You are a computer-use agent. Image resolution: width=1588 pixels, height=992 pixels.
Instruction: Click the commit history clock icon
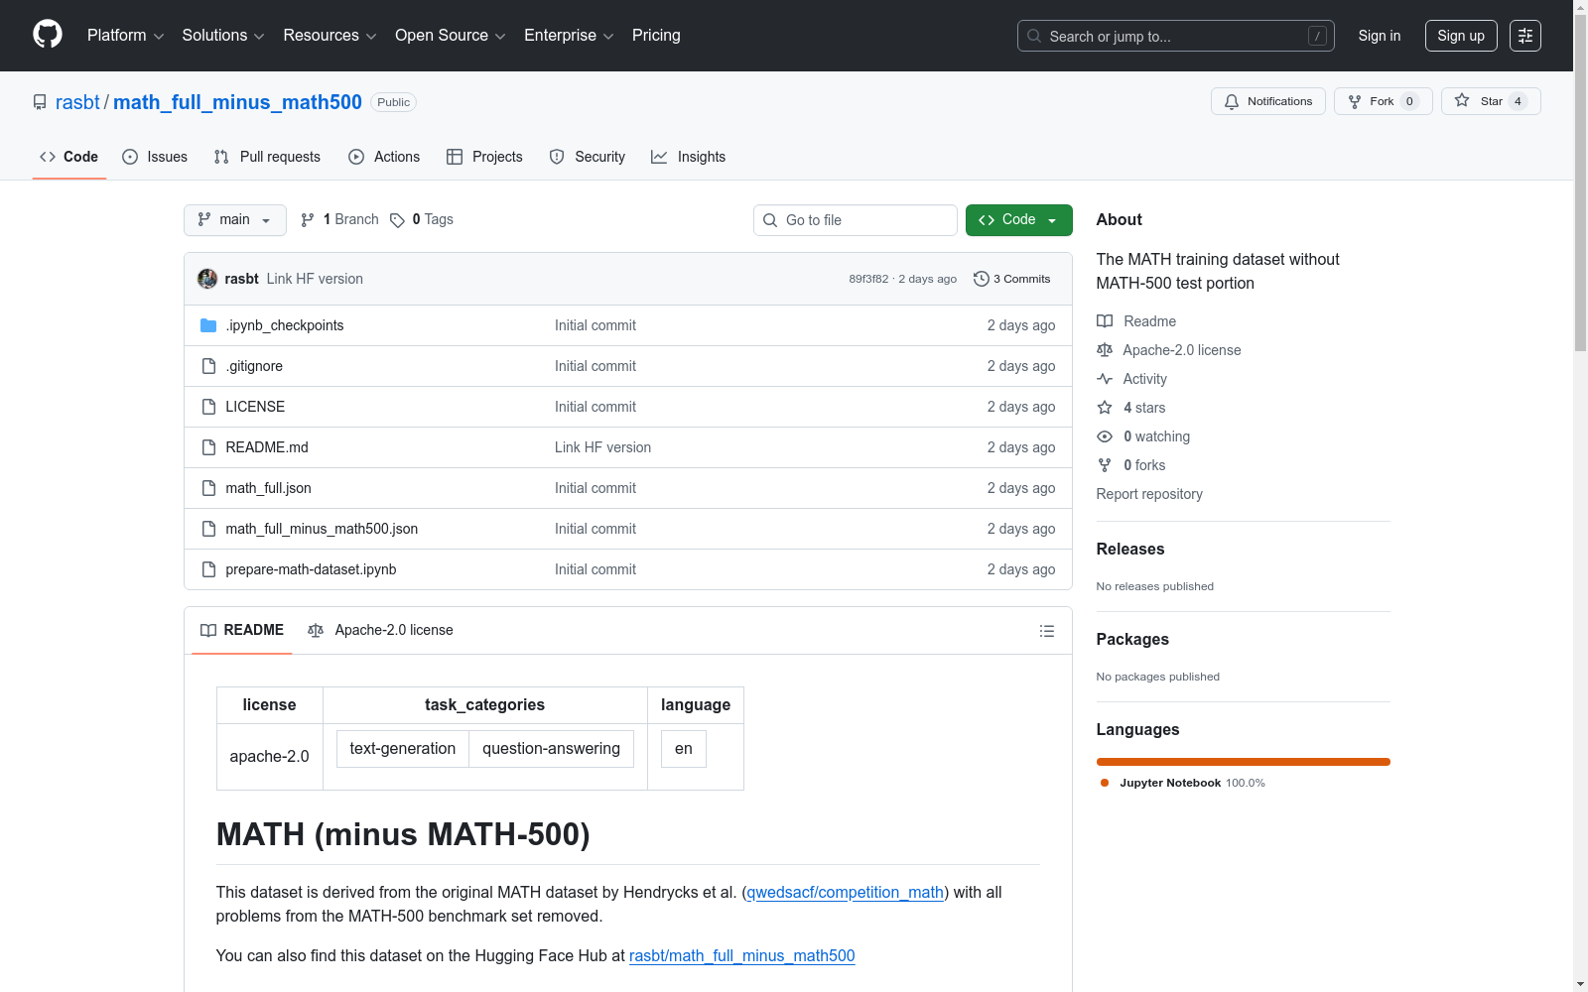[x=982, y=279]
